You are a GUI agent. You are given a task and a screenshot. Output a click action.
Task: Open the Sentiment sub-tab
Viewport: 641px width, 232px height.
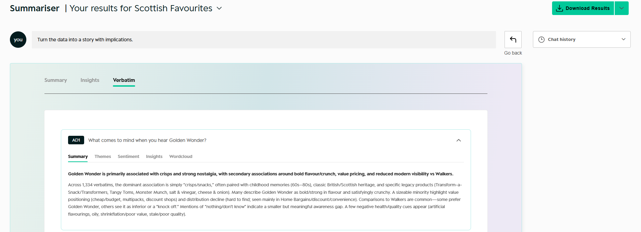(128, 157)
